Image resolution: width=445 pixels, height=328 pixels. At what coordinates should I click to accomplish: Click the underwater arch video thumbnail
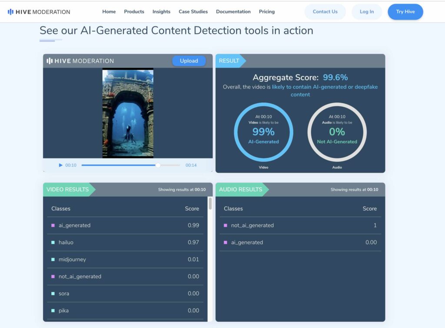coord(128,113)
